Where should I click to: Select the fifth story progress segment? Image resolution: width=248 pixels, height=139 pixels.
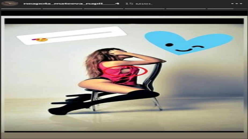pos(186,9)
